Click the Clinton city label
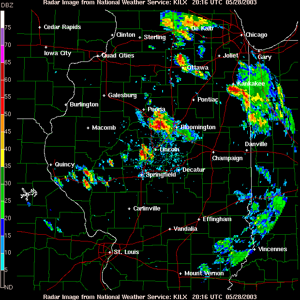Screen dimensions: 300x300 tap(126, 35)
